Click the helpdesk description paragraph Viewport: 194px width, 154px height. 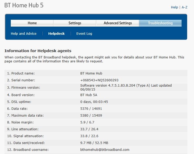(94, 59)
